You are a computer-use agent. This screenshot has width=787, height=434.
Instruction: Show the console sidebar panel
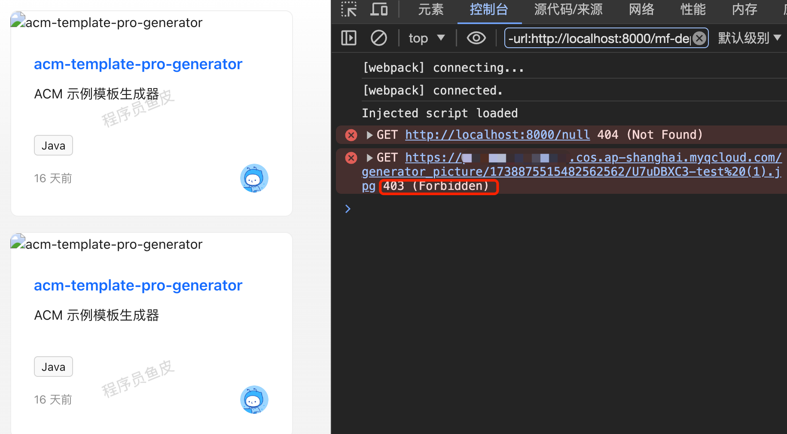(348, 38)
